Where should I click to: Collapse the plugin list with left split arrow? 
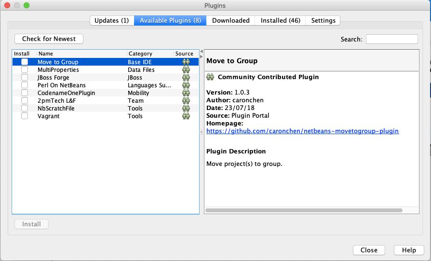click(x=202, y=52)
